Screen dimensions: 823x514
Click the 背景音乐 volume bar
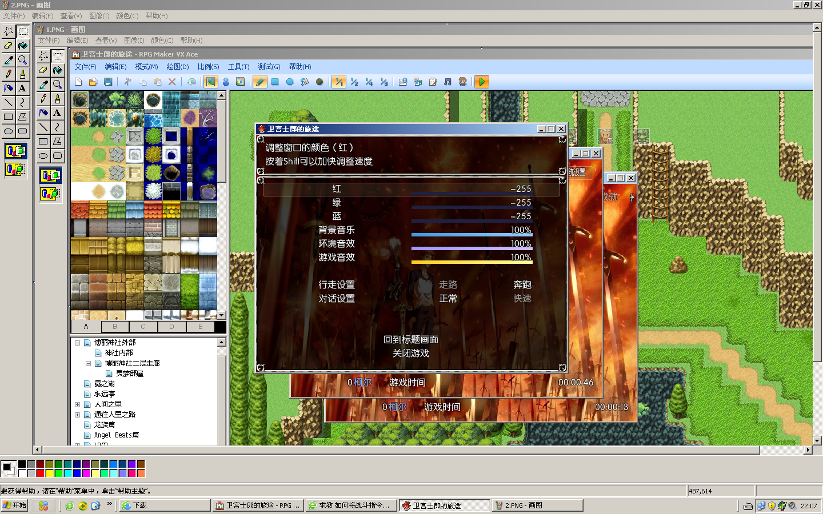(x=472, y=234)
